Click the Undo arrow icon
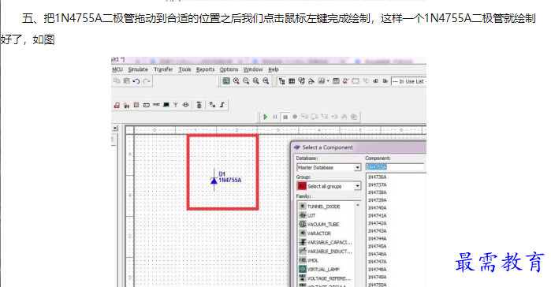This screenshot has width=551, height=287. pyautogui.click(x=136, y=81)
